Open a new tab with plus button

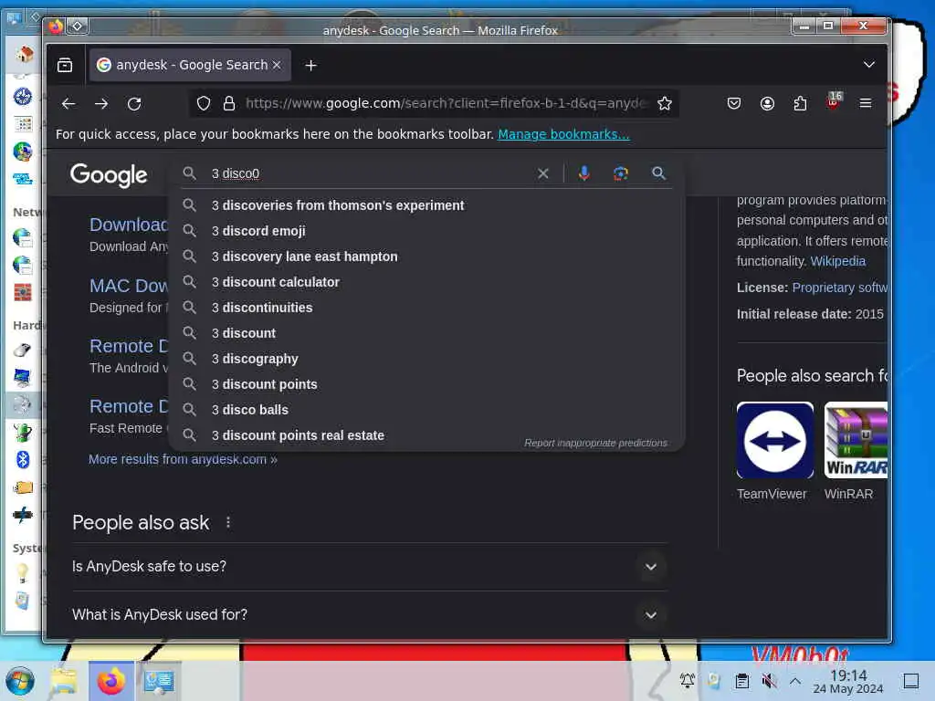[310, 65]
